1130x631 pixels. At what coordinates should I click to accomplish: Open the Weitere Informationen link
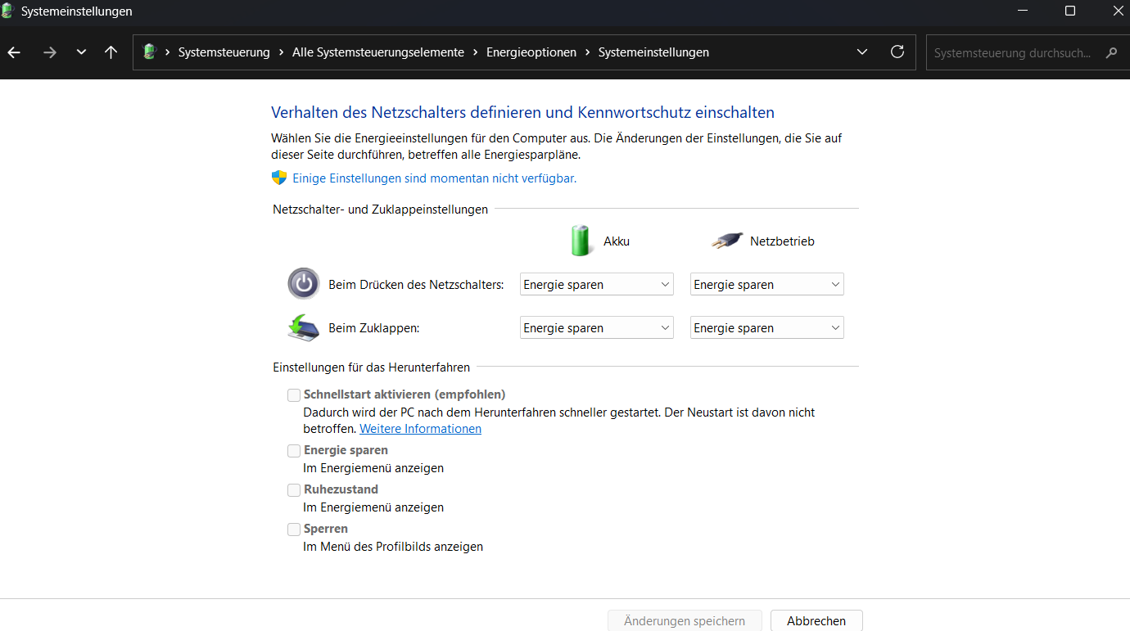[x=421, y=429]
